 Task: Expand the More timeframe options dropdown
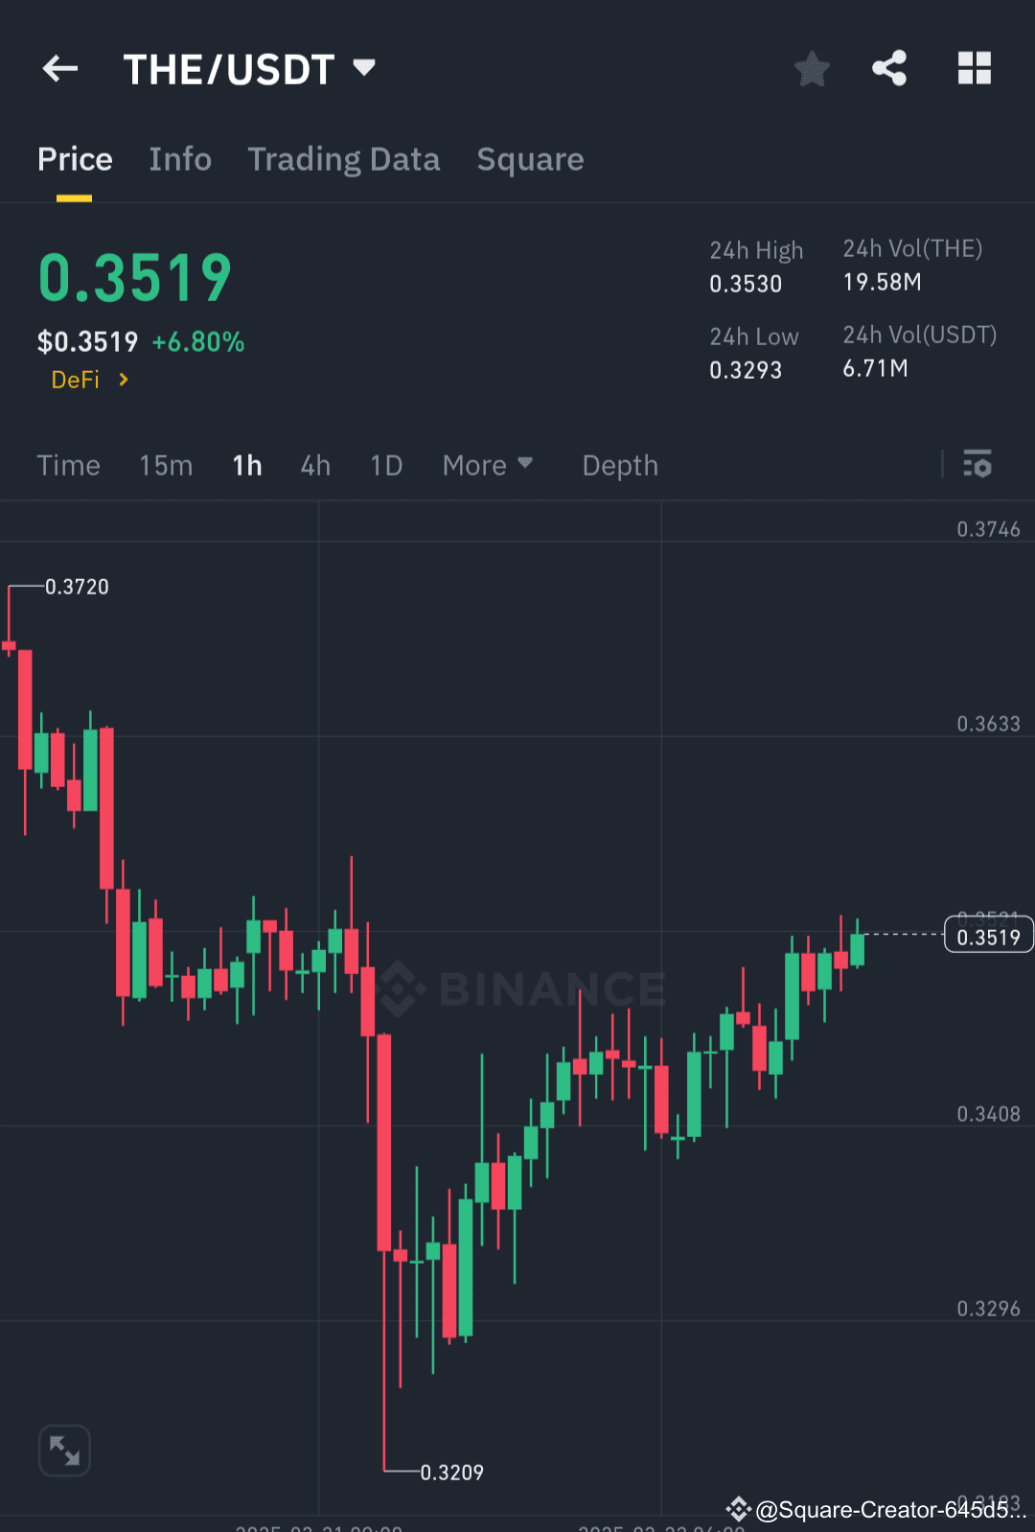point(488,465)
